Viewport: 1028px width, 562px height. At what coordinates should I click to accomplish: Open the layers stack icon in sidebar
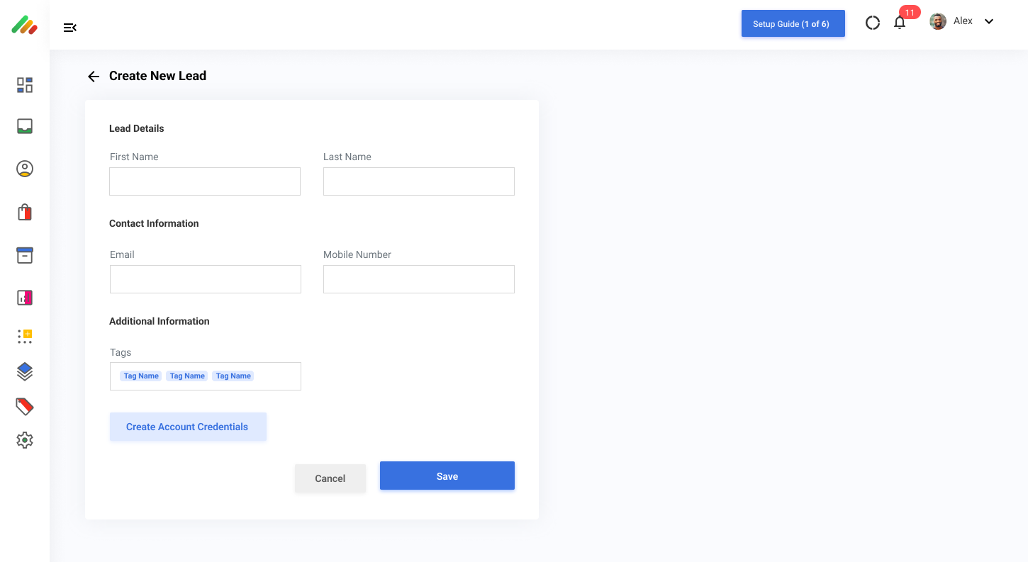25,371
